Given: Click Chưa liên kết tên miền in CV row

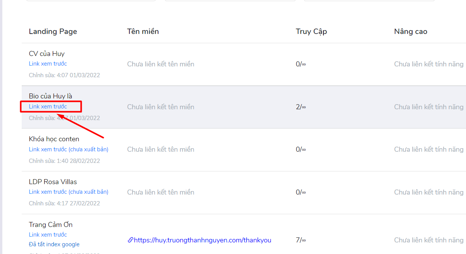Looking at the screenshot, I should point(161,64).
